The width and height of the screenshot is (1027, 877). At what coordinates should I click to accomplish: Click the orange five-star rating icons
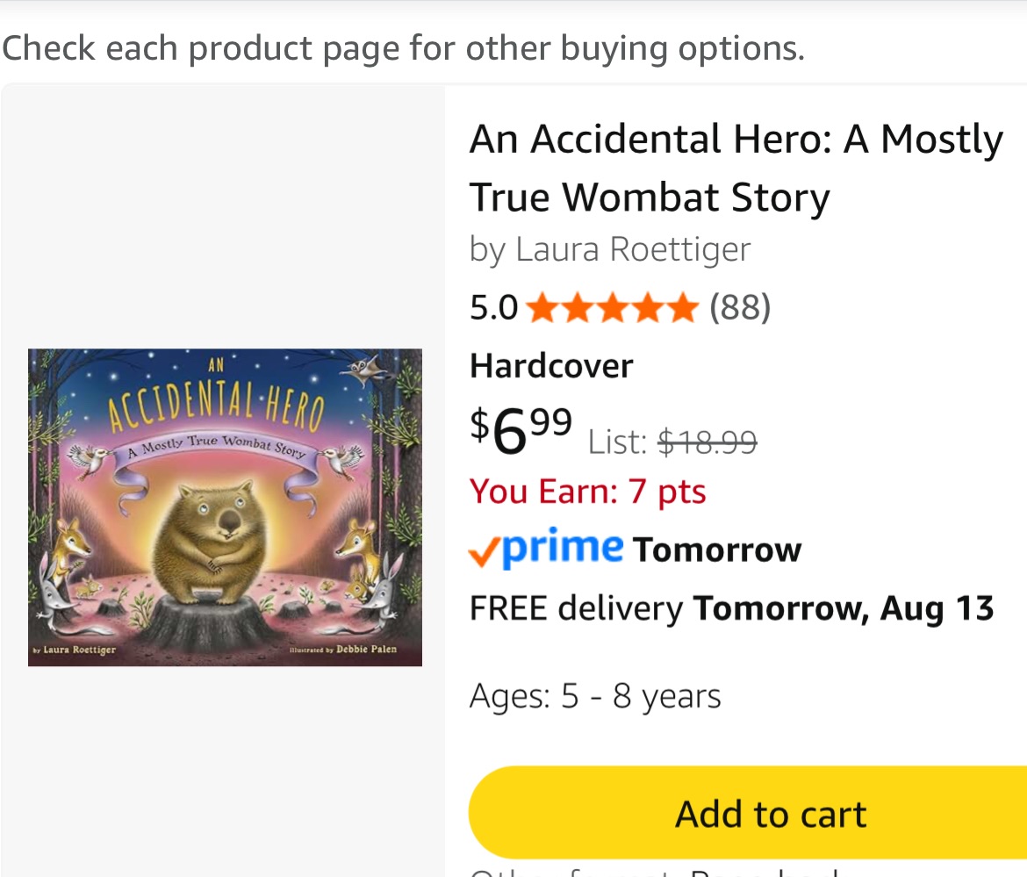pos(613,308)
